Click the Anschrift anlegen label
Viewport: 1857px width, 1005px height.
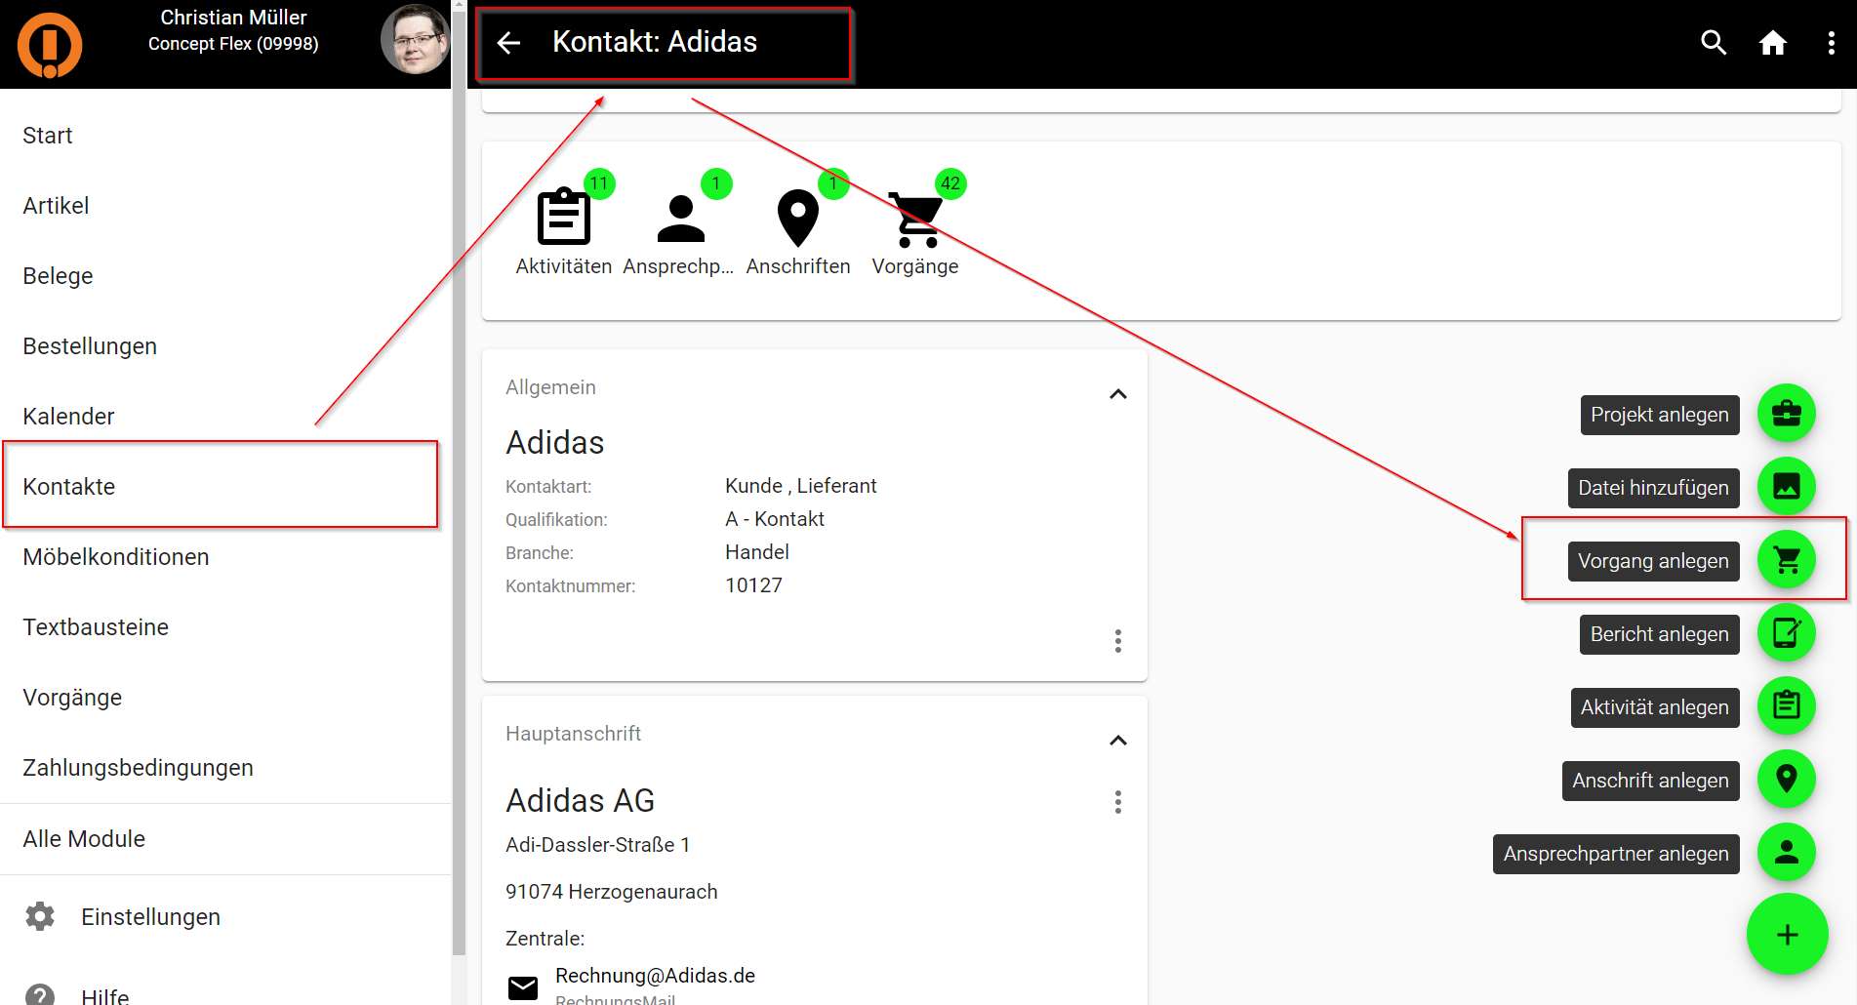(x=1650, y=781)
